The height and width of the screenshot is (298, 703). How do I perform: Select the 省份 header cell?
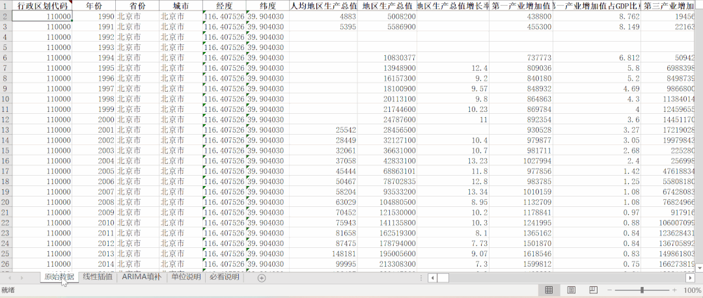[137, 5]
